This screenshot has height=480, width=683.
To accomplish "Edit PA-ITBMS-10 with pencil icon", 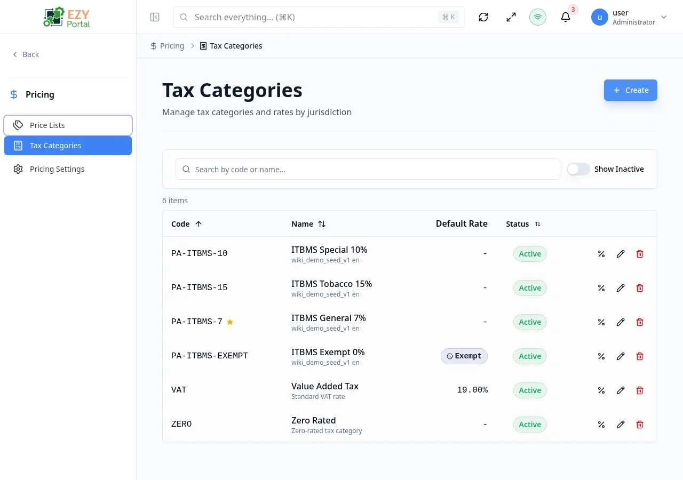I will 621,254.
